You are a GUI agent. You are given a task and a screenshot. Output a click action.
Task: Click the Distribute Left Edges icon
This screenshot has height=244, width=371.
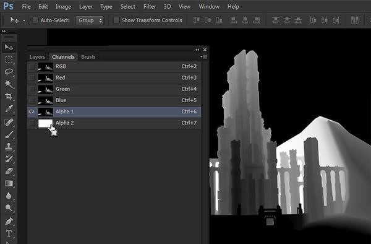[313, 20]
